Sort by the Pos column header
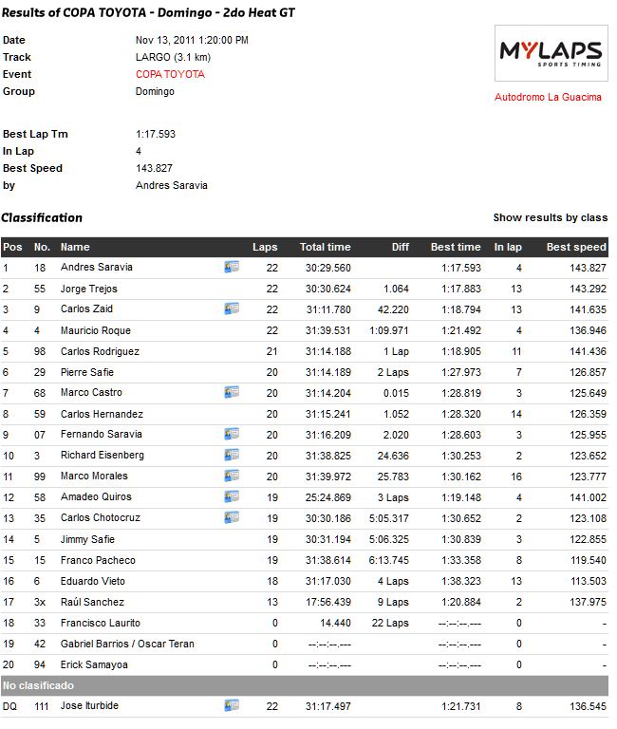Screen dimensions: 617x729 12,247
